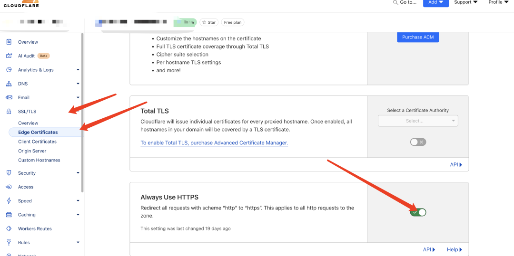Click the SSL/TLS padlock icon
Image resolution: width=514 pixels, height=256 pixels.
[x=9, y=112]
